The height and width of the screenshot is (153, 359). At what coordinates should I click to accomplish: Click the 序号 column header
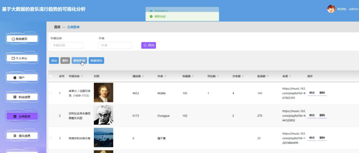click(61, 76)
